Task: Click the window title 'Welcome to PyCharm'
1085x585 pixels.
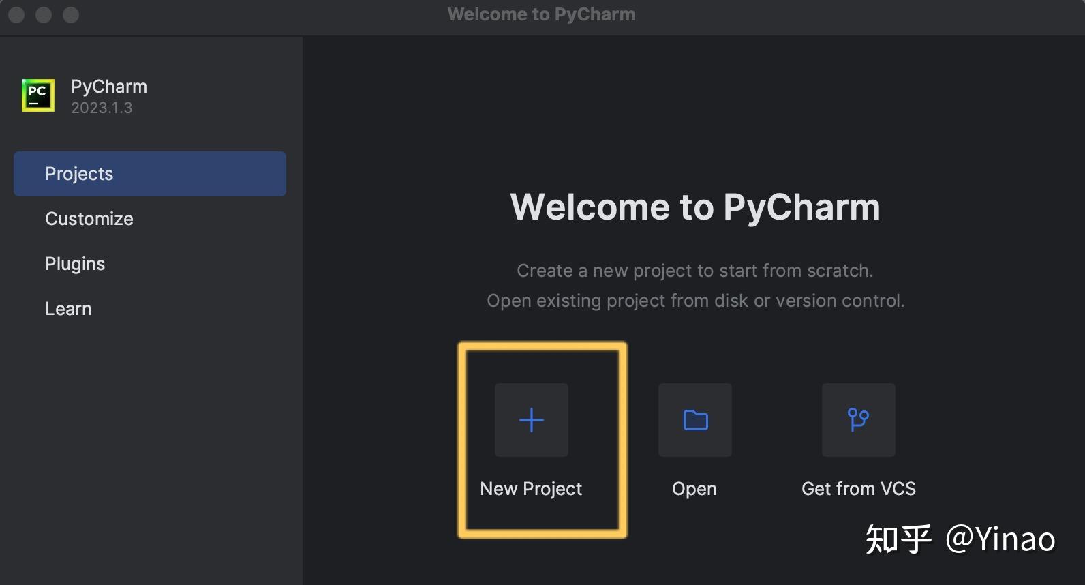Action: click(x=542, y=14)
